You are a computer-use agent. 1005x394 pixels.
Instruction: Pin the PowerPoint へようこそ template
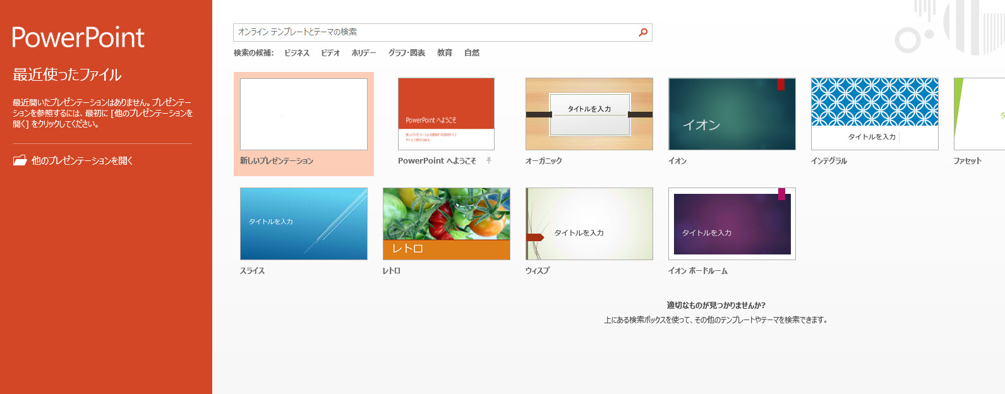coord(489,160)
